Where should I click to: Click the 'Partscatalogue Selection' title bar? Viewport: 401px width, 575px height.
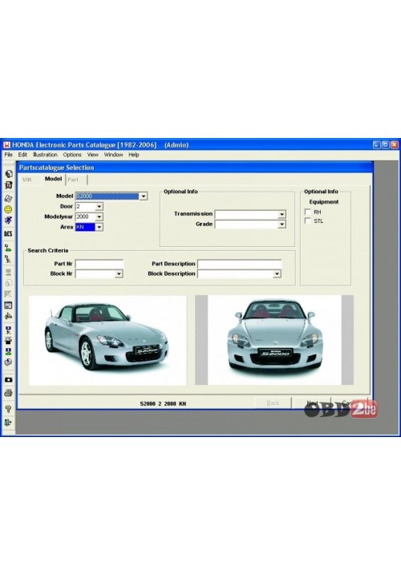click(x=195, y=168)
